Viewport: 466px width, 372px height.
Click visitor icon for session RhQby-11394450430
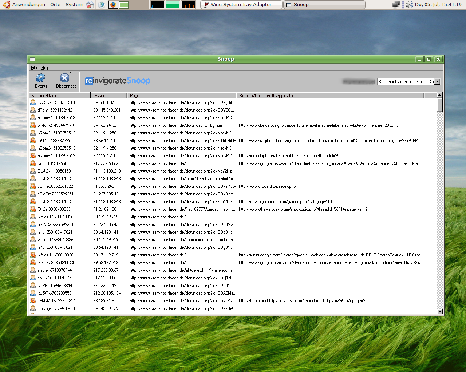[x=33, y=308]
